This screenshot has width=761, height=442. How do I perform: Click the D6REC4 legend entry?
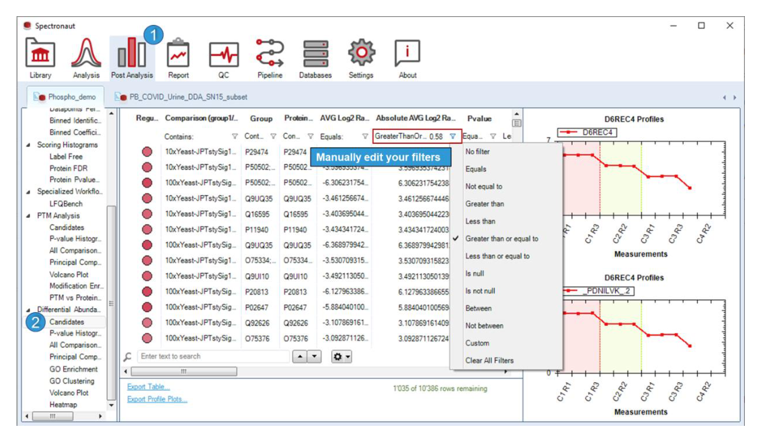(587, 132)
